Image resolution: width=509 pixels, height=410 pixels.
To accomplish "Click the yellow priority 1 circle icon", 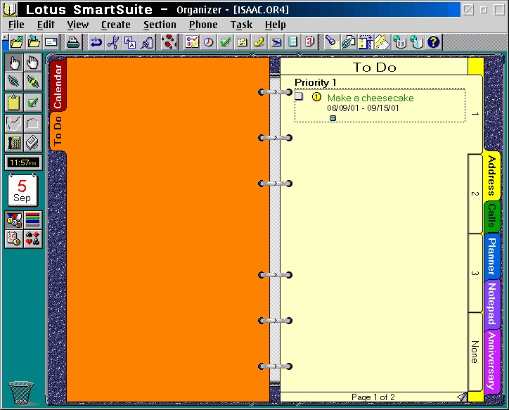I will 316,97.
